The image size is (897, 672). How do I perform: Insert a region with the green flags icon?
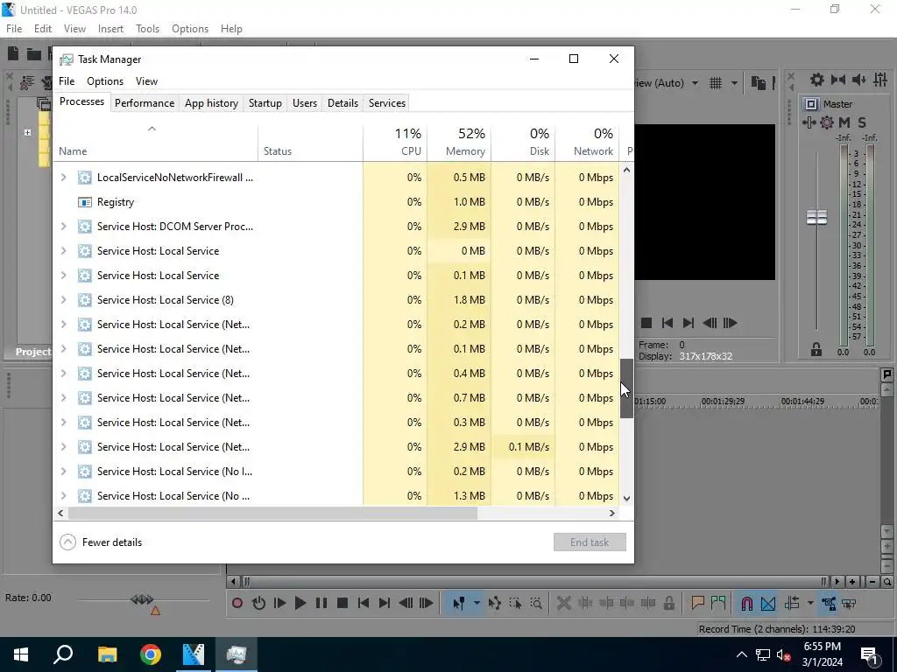point(718,603)
